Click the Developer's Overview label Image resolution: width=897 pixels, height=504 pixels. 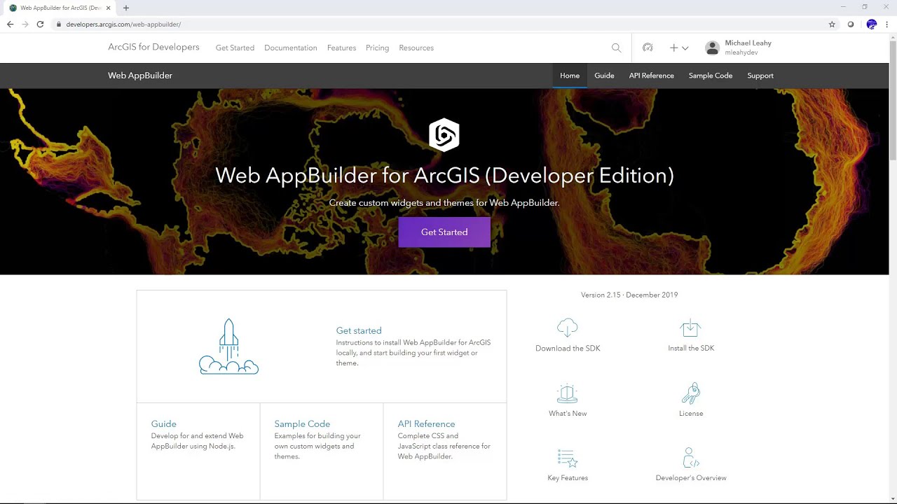point(691,477)
